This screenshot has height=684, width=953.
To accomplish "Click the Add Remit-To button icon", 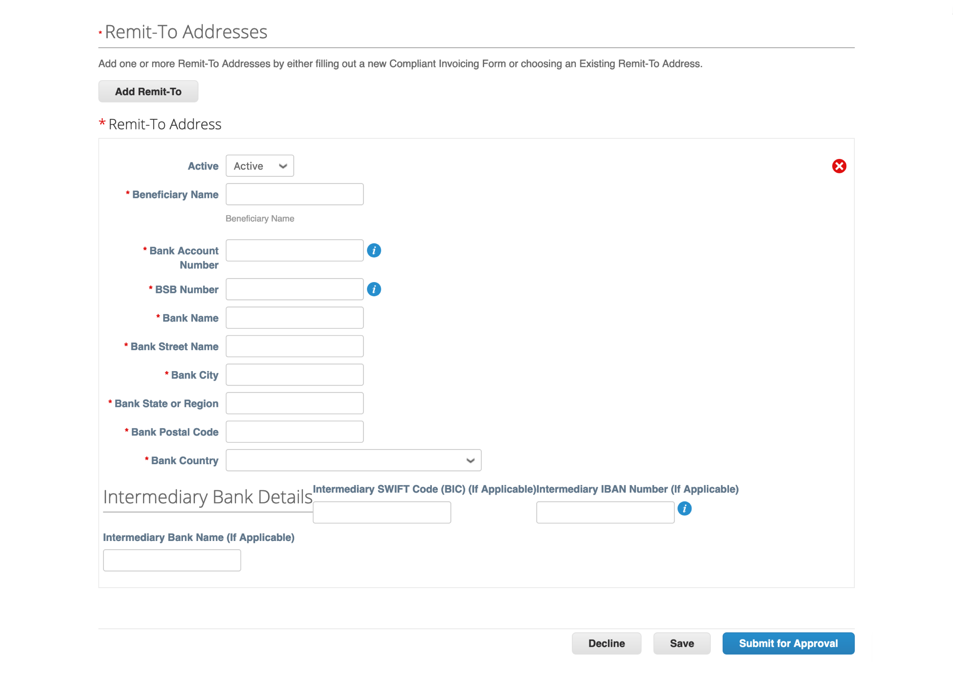I will [148, 91].
